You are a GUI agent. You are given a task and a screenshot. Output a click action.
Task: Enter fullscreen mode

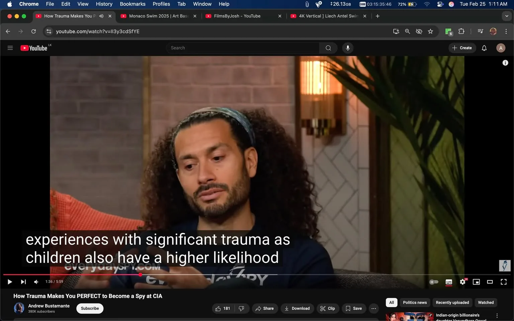coord(504,282)
